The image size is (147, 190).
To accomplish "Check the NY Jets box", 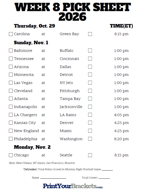I will point(90,83).
